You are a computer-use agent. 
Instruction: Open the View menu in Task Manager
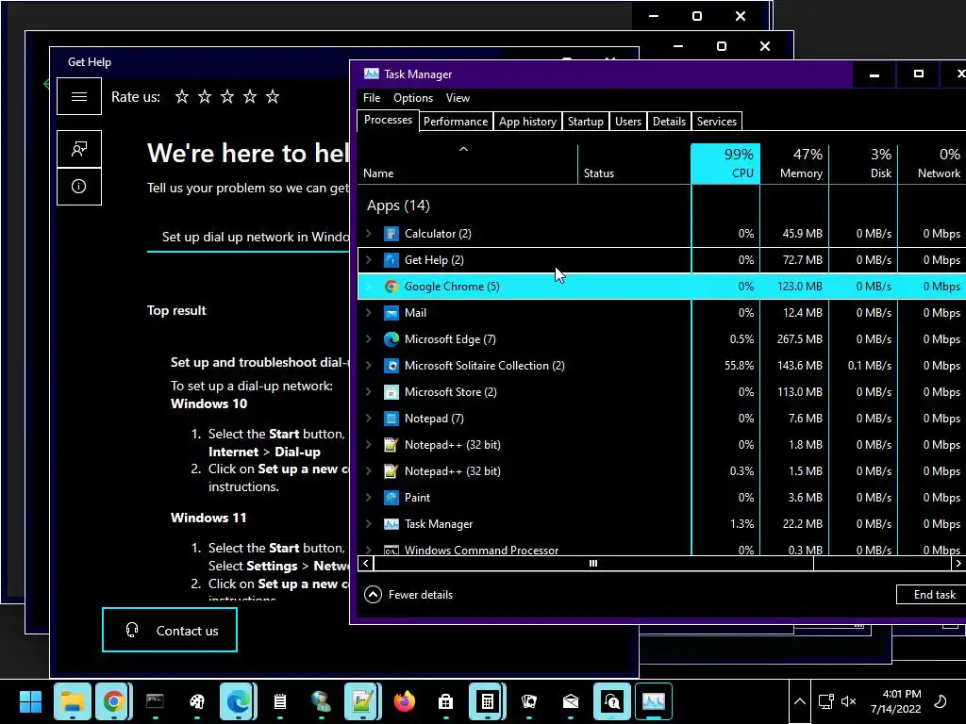point(458,98)
